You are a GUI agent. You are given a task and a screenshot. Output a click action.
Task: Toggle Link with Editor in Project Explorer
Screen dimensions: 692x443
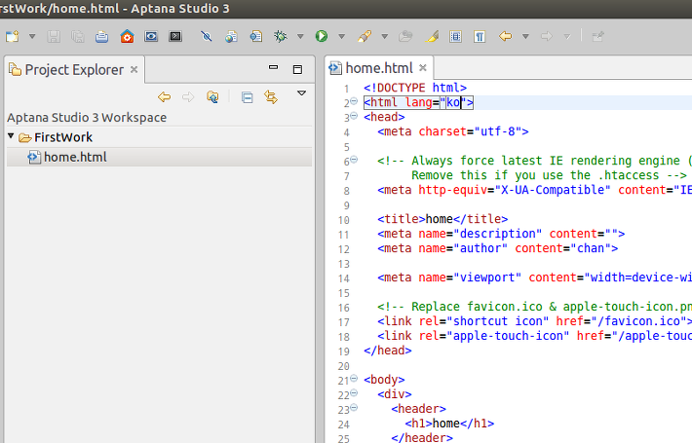tap(271, 96)
